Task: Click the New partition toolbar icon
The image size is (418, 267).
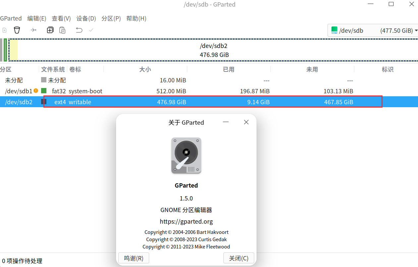Action: click(x=4, y=30)
